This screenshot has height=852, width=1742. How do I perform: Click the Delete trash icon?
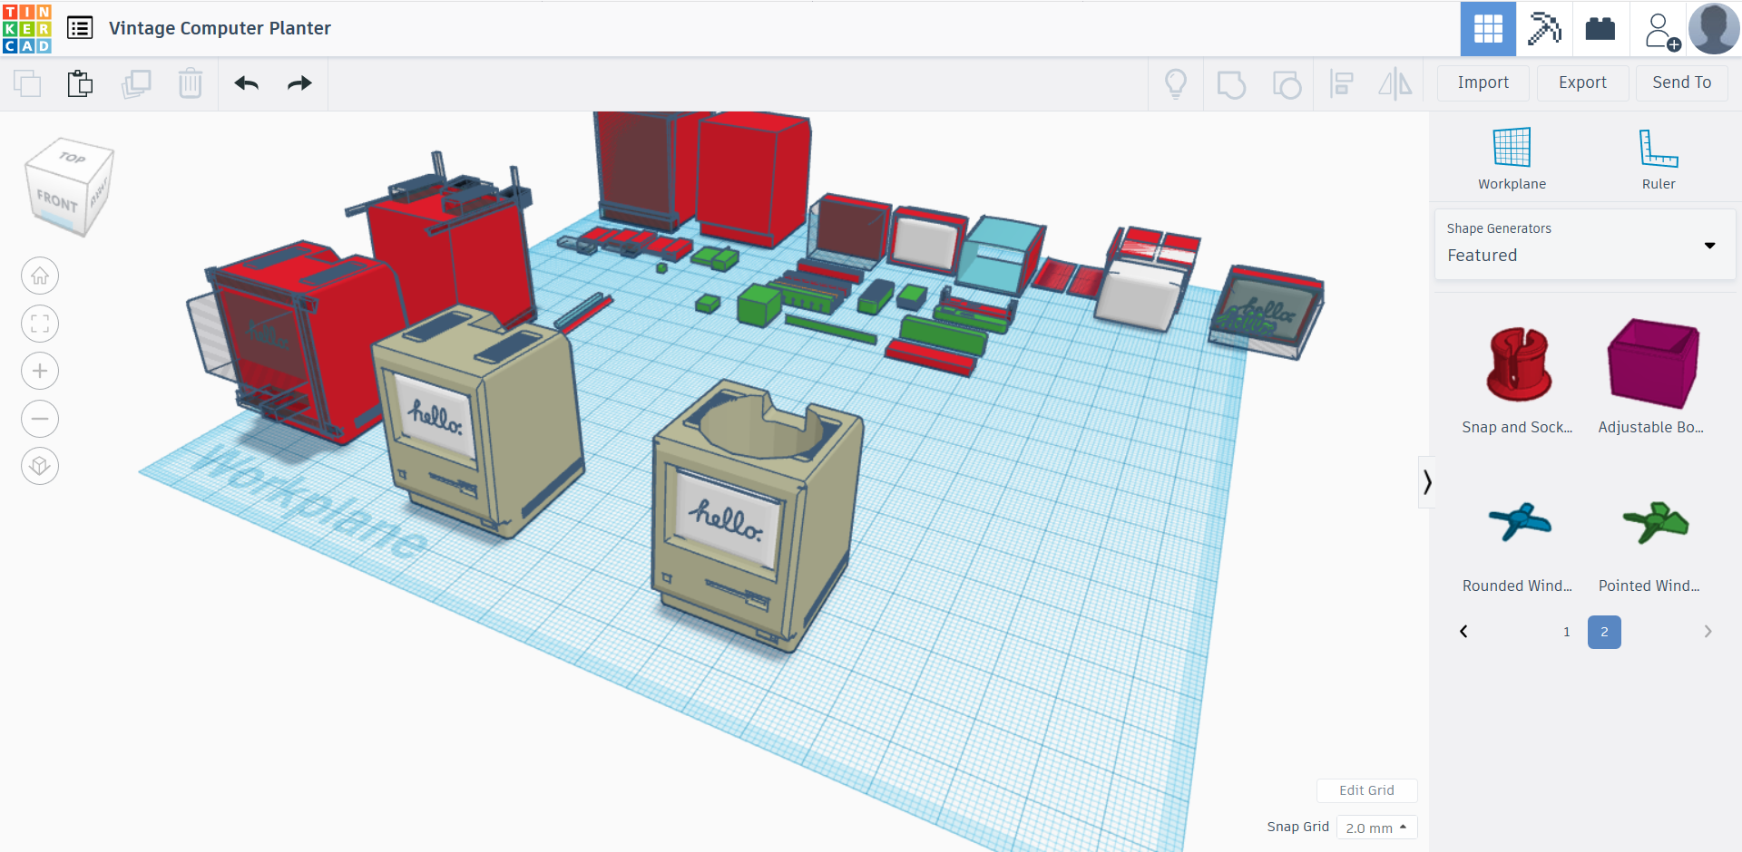coord(191,83)
